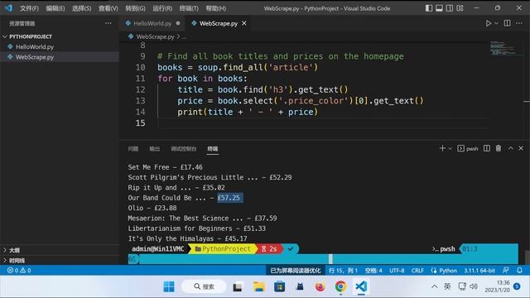Open the 运行(R) menu
The height and width of the screenshot is (298, 530).
coord(162,8)
